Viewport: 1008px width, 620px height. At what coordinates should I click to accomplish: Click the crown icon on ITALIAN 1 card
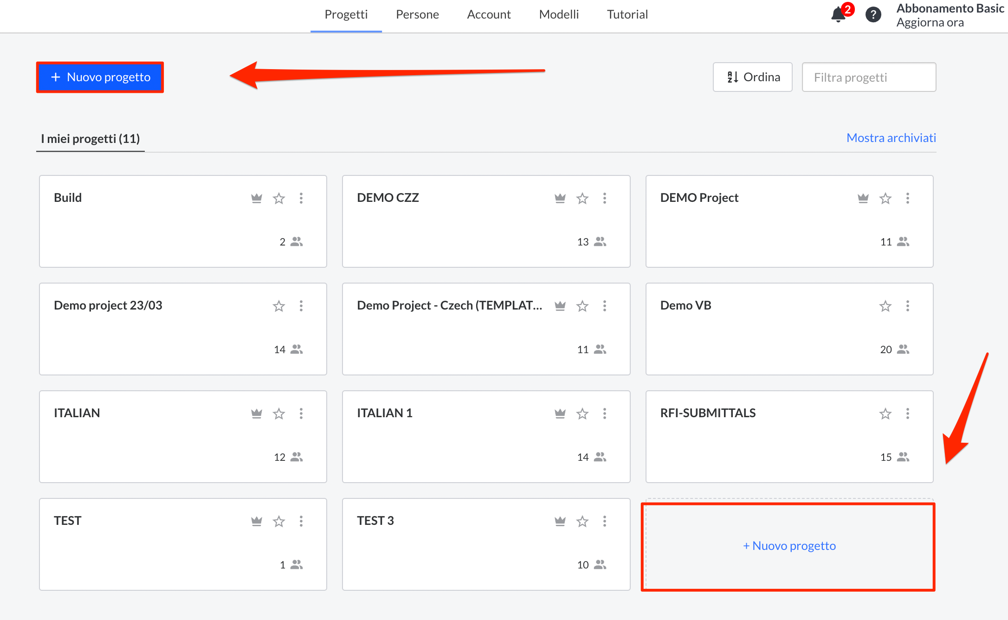[x=560, y=413]
